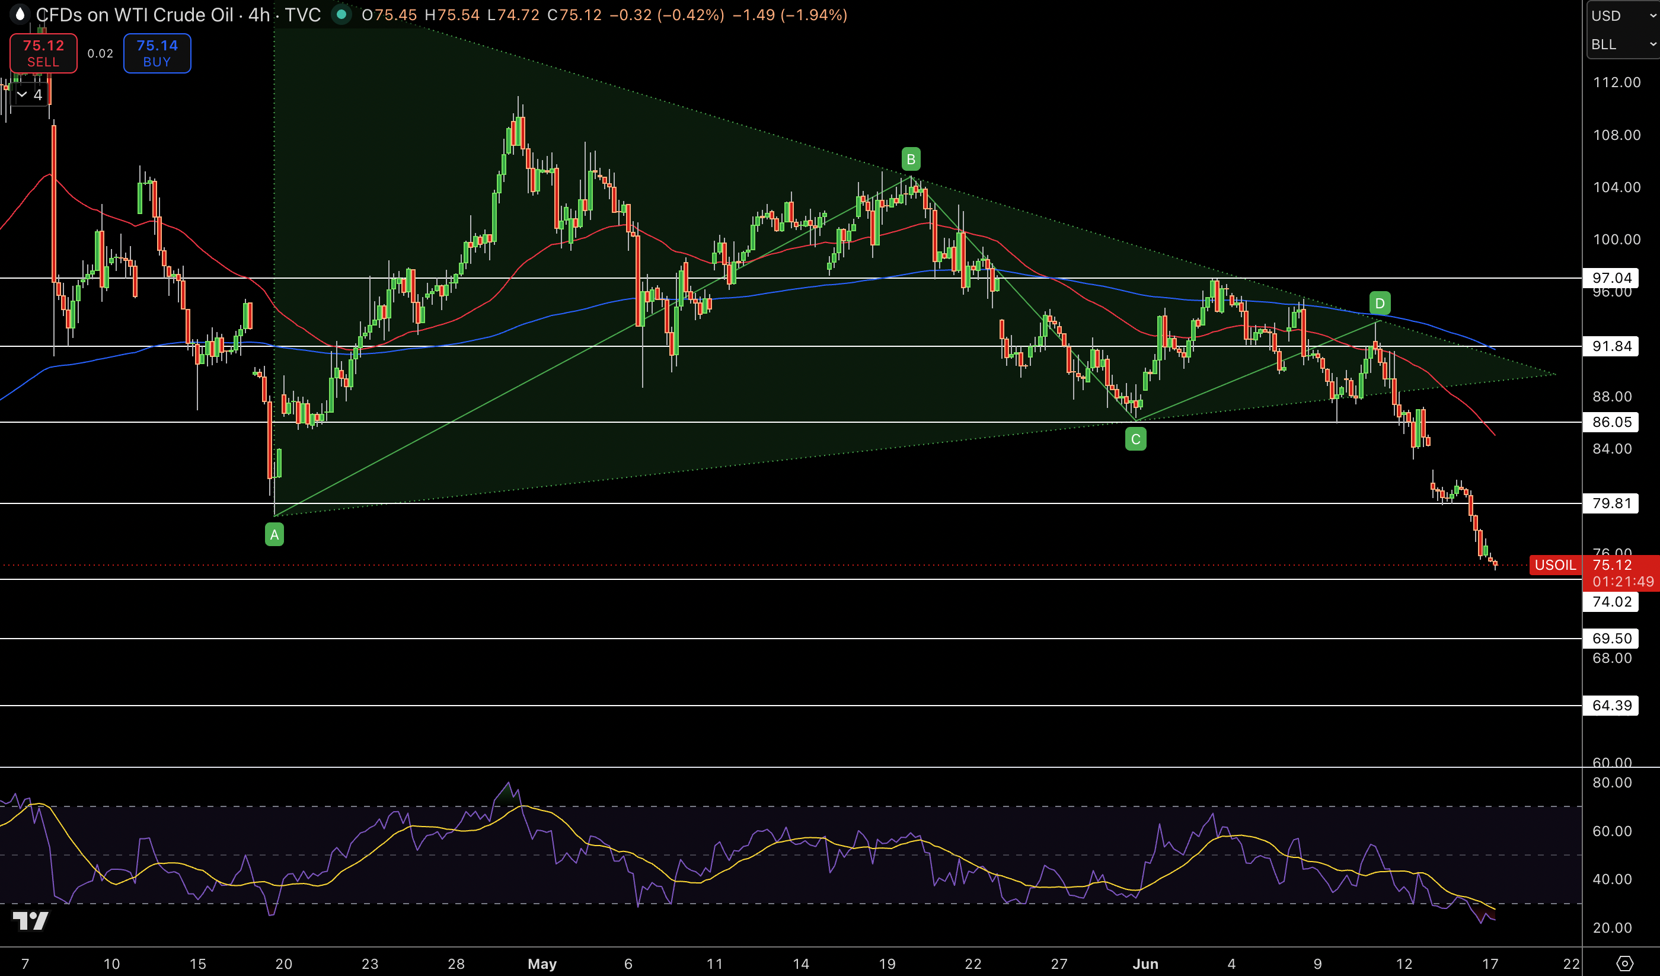Click the 75.12 last price countdown label
1660x976 pixels.
coord(1621,573)
